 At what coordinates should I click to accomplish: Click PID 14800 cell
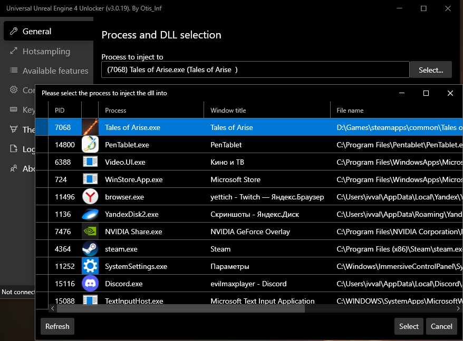point(65,145)
